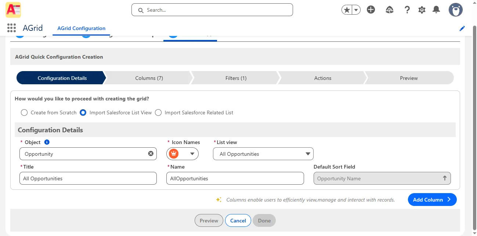Click the AGrid Quick Configuration Creation heading
This screenshot has width=477, height=236.
(59, 57)
